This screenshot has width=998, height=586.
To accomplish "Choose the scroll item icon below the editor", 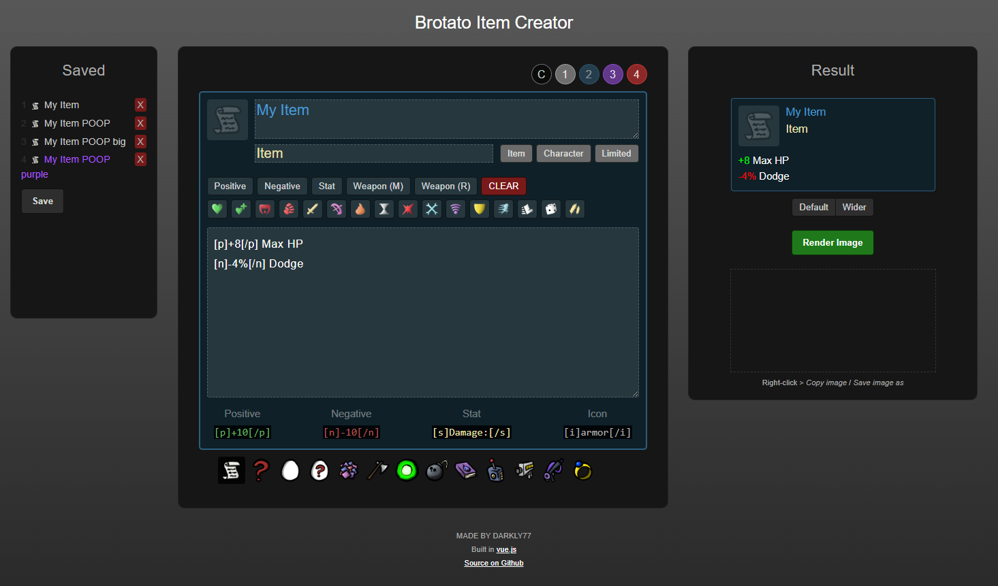I will 231,470.
